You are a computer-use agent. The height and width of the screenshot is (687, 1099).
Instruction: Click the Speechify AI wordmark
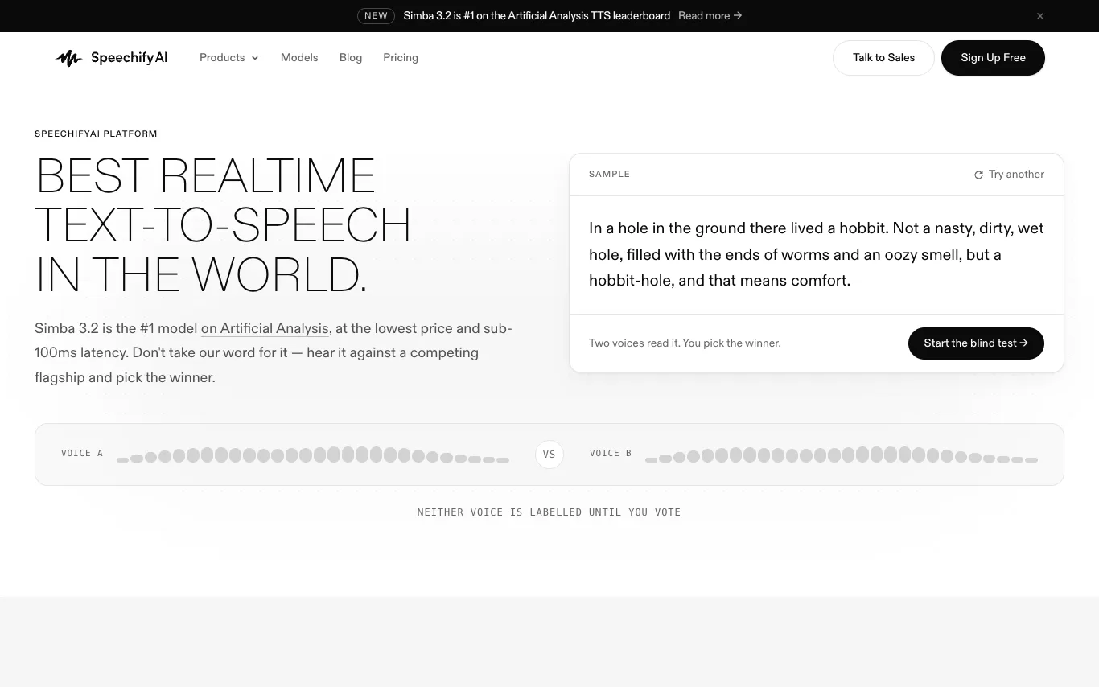(129, 58)
